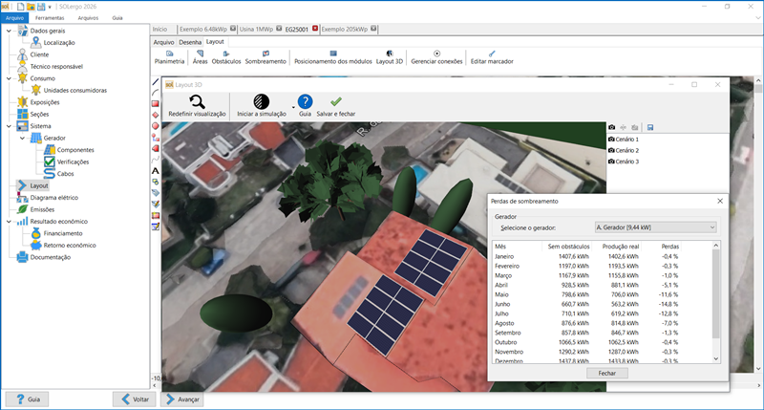
Task: Switch to the Usina 1MWp project tab
Action: pyautogui.click(x=257, y=30)
